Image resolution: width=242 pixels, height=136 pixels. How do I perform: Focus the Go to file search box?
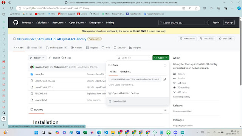pyautogui.click(x=133, y=58)
